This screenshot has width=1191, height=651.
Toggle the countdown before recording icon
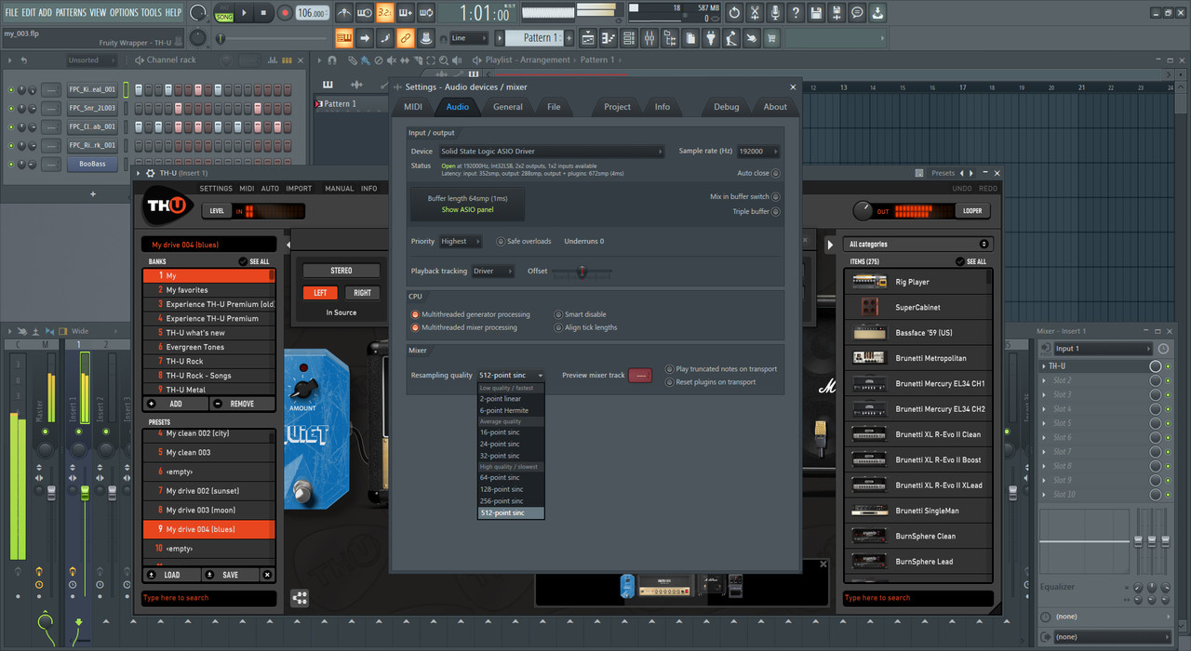[385, 13]
